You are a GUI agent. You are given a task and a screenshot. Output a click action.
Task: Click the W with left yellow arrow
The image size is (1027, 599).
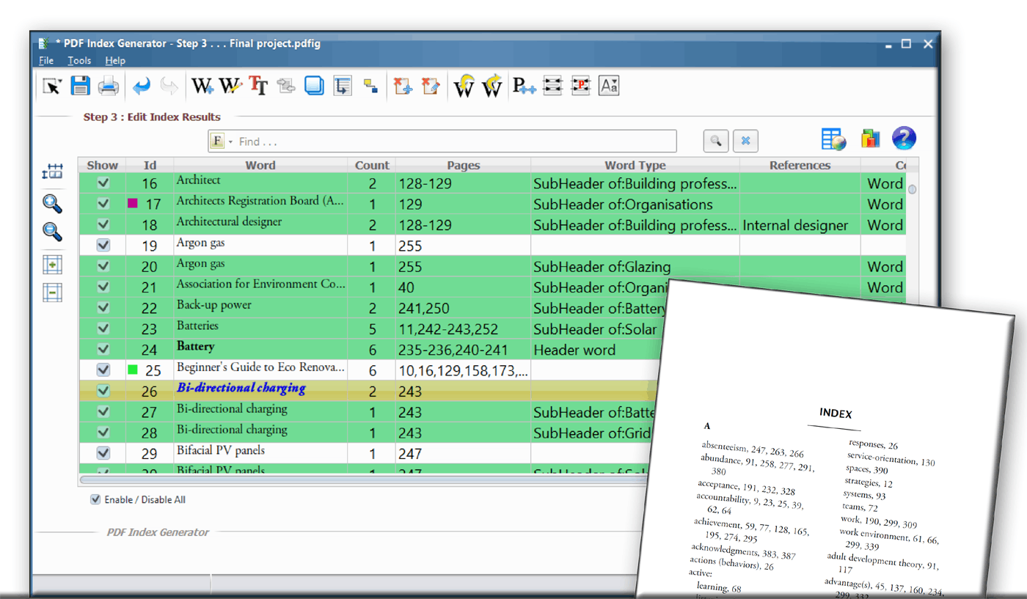[x=464, y=87]
